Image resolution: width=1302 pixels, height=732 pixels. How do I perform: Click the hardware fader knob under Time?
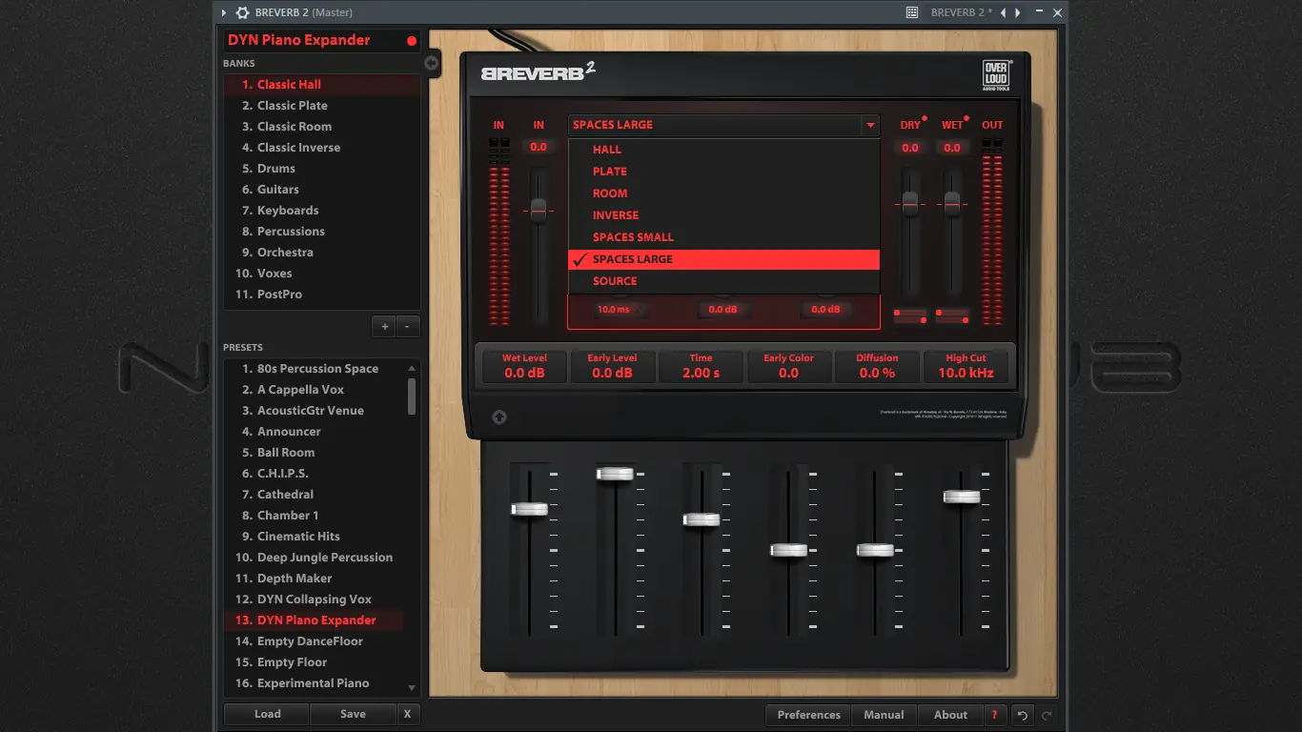point(702,519)
